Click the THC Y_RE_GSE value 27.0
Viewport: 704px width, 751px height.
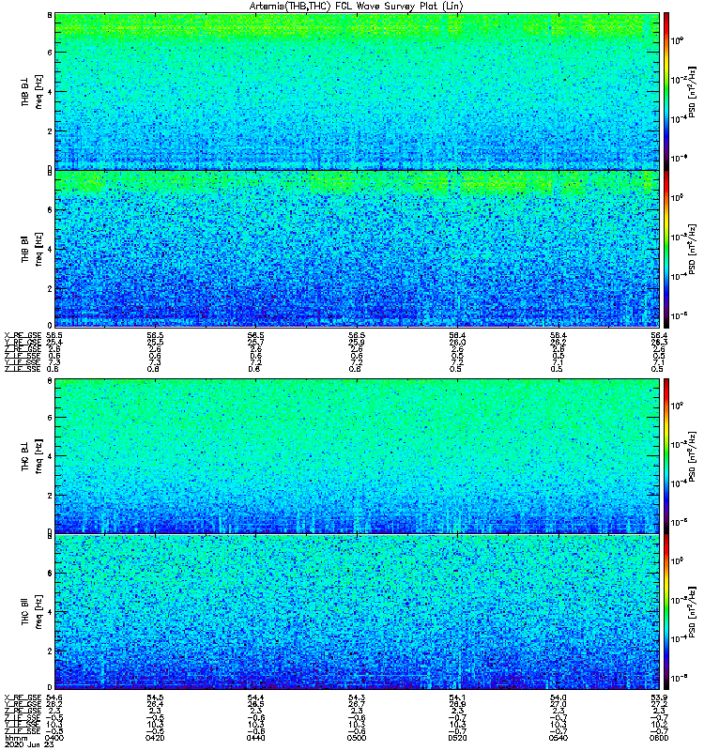[x=558, y=705]
